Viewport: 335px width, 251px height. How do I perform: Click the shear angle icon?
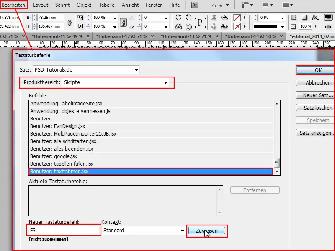coord(131,27)
